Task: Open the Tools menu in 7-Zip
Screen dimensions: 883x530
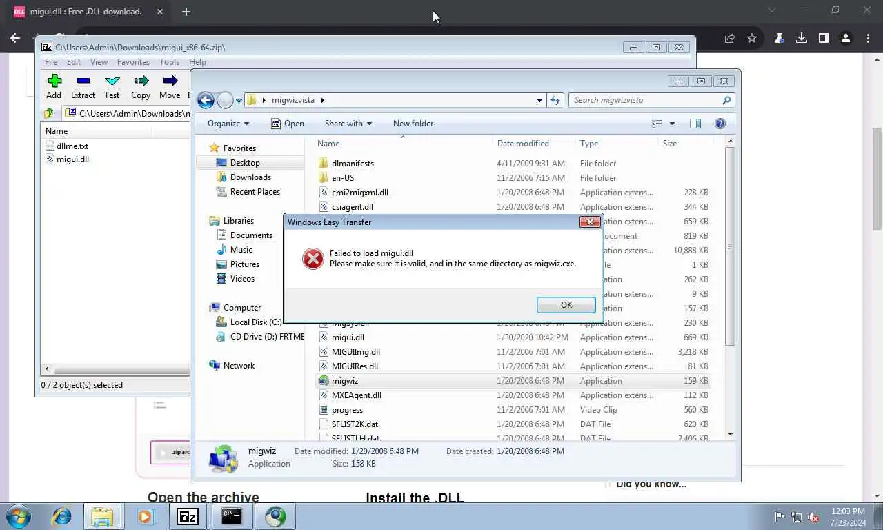Action: (x=169, y=62)
